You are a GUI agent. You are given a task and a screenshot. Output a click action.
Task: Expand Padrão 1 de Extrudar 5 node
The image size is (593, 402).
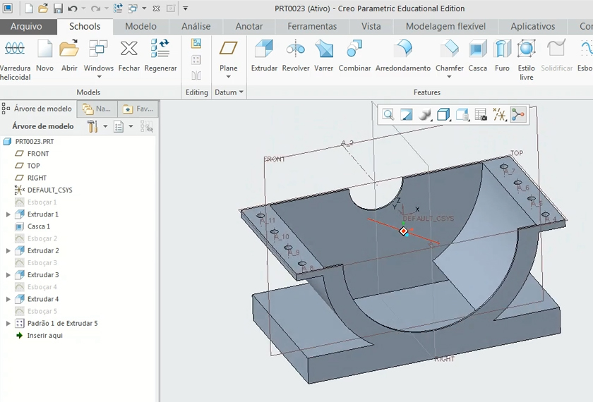[8, 324]
